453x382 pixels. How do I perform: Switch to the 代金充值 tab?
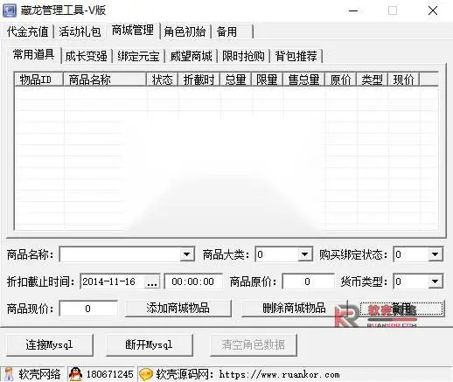tap(28, 31)
